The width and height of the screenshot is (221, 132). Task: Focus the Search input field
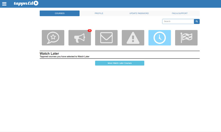[x=178, y=21]
